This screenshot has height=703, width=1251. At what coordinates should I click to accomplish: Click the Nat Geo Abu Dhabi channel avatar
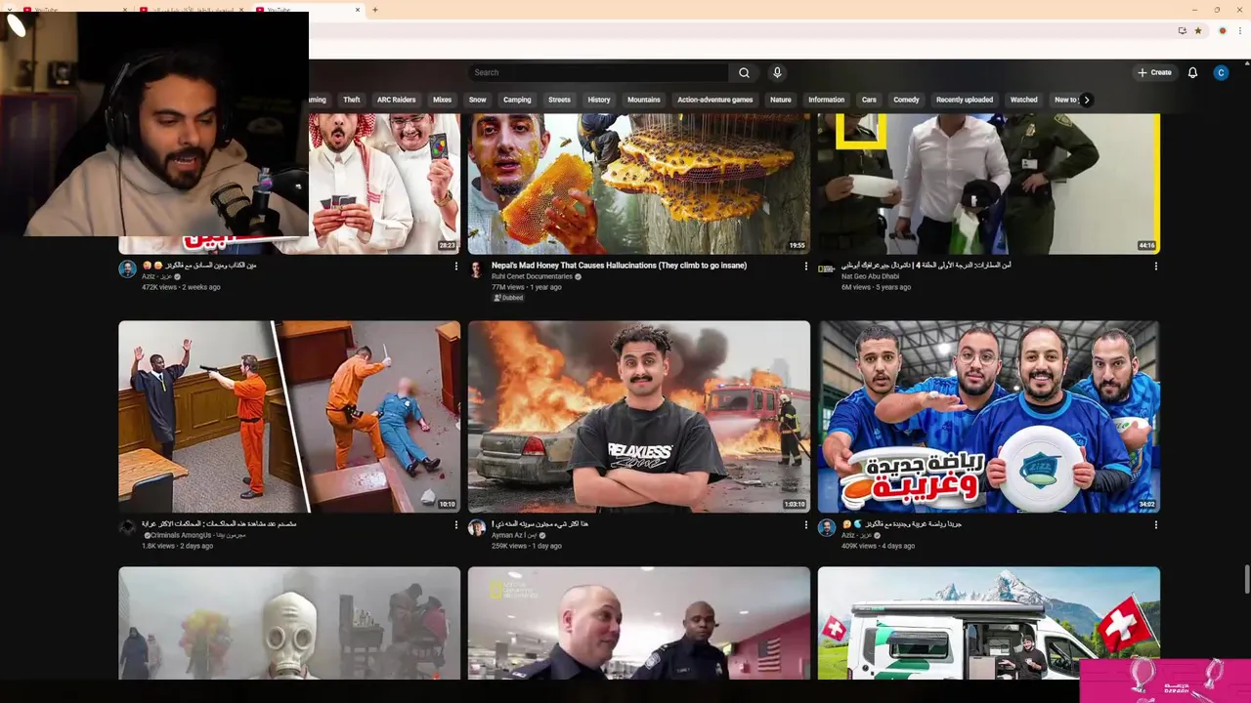point(827,269)
